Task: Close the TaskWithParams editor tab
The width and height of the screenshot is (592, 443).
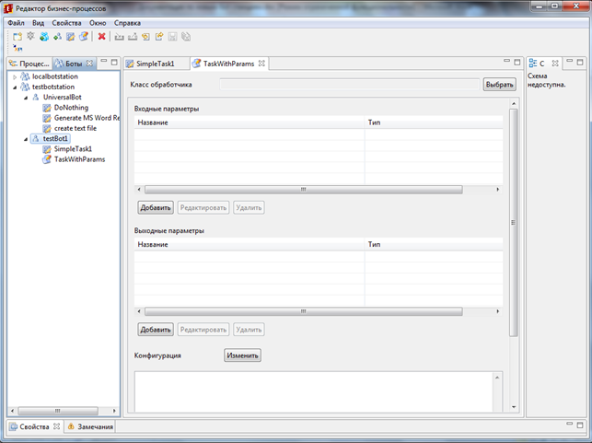Action: pyautogui.click(x=262, y=64)
